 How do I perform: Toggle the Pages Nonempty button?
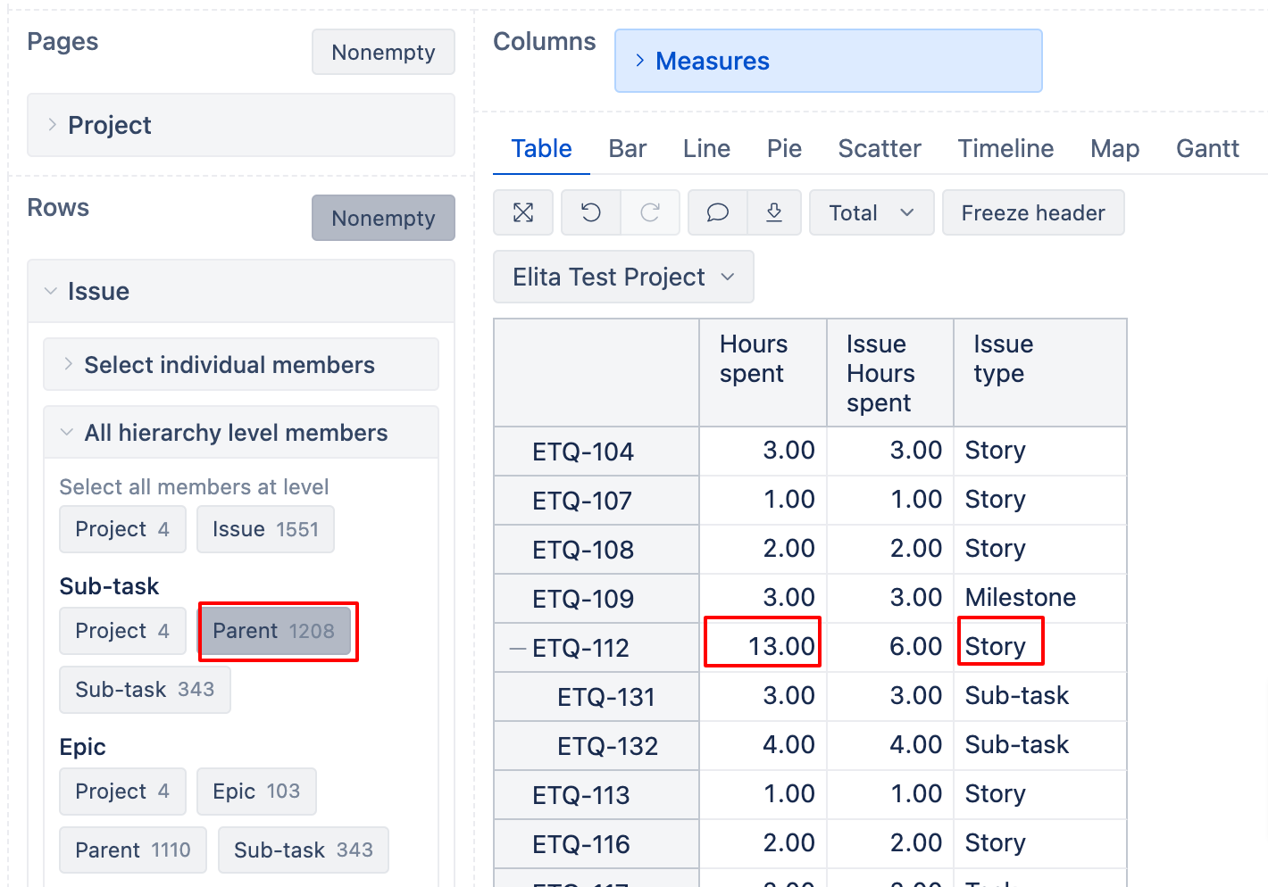(383, 52)
